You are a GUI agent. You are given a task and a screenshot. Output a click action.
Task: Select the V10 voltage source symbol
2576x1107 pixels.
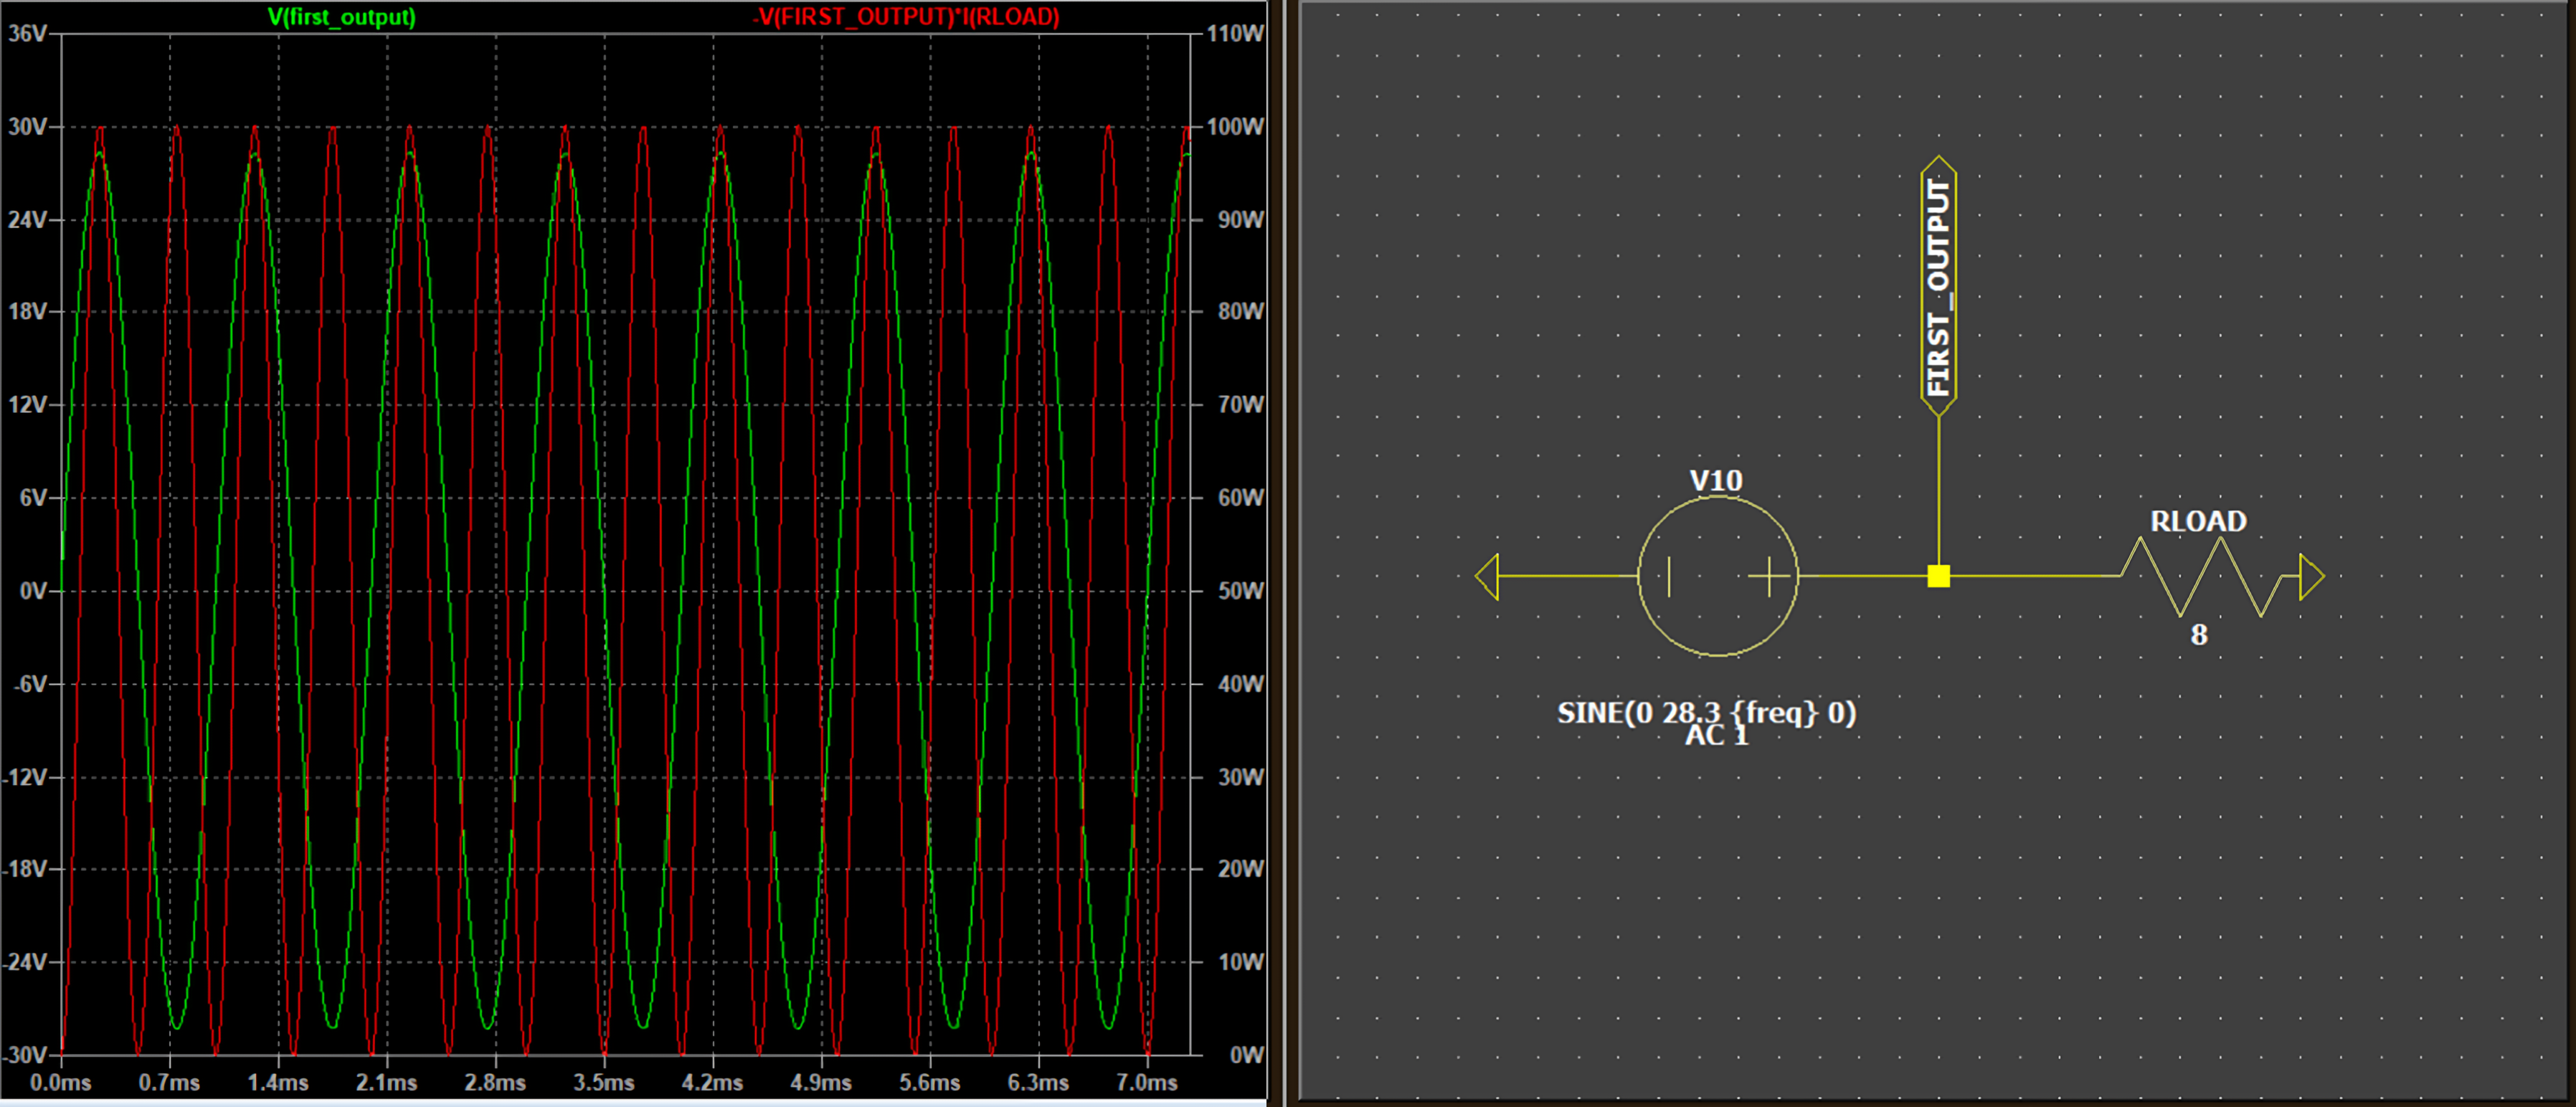pyautogui.click(x=1718, y=576)
